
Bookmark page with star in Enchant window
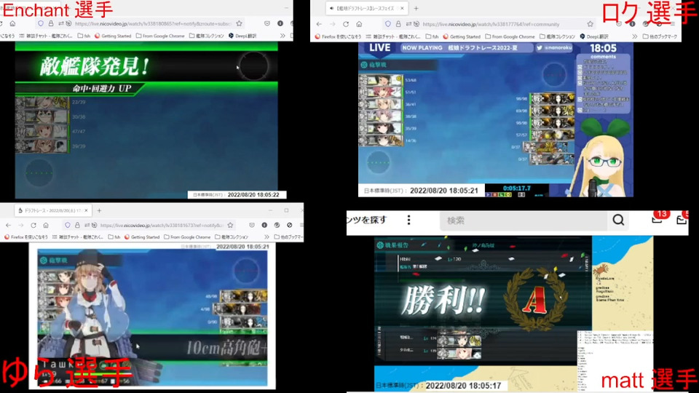pyautogui.click(x=240, y=23)
